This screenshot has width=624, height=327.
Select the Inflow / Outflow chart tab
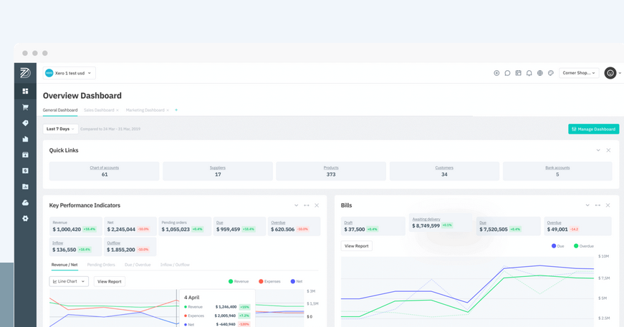point(175,265)
